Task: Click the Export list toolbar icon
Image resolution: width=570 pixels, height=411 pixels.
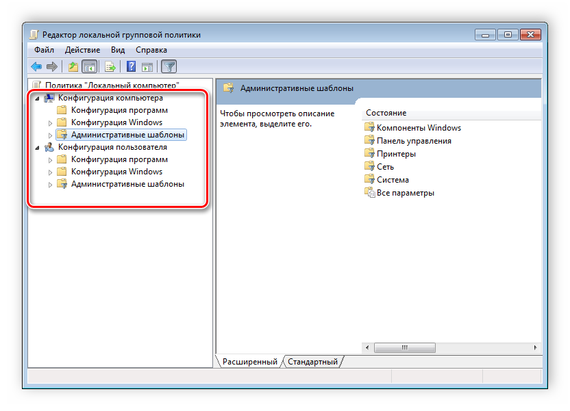Action: point(110,66)
